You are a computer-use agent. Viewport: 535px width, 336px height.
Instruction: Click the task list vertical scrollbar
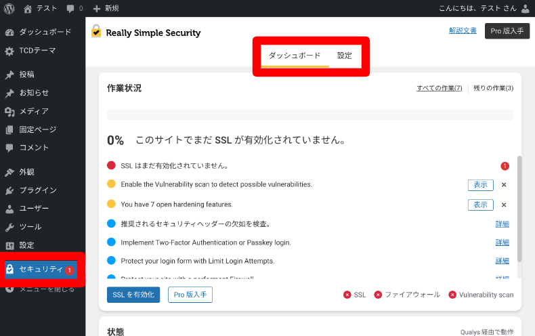pos(519,209)
